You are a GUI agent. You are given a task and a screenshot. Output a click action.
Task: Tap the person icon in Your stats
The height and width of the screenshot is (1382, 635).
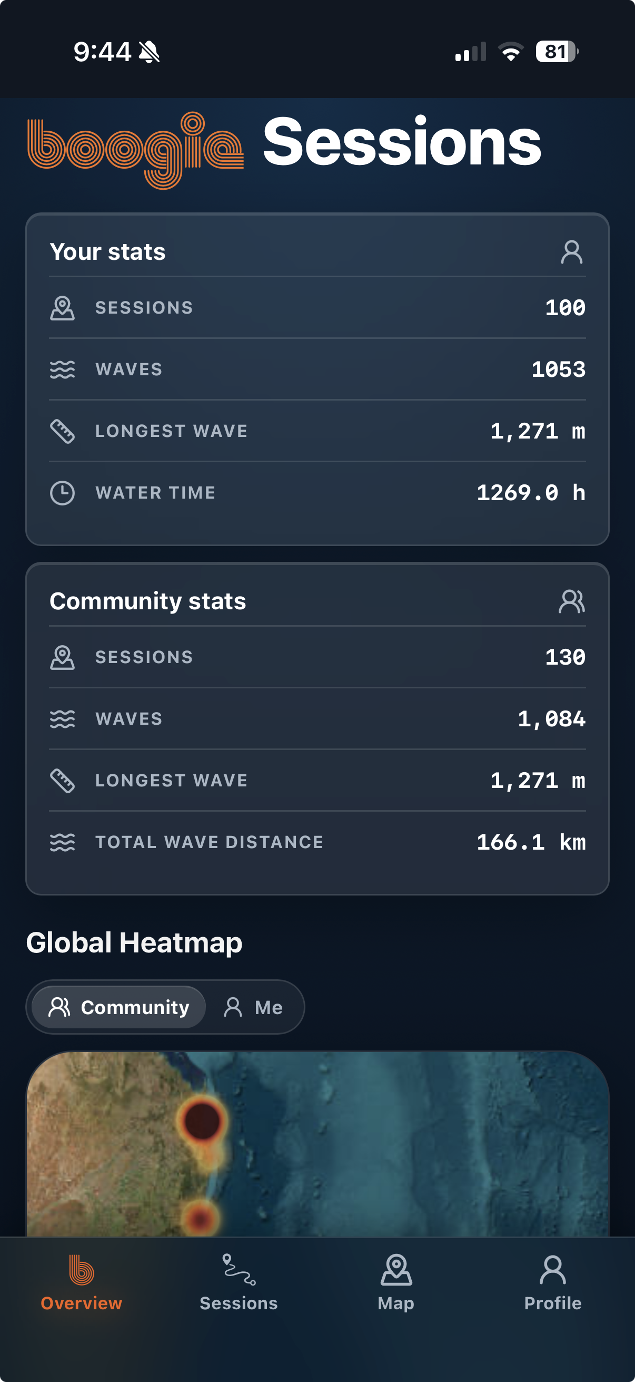571,251
